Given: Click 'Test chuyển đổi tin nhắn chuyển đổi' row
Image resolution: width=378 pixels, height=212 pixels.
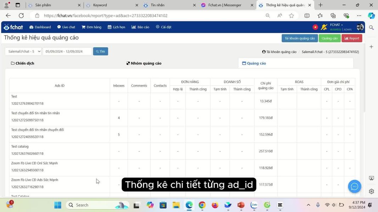Looking at the screenshot, I should (x=182, y=134).
